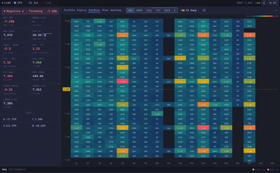
Task: Click the 7,447 spot price marker
Action: point(66,89)
